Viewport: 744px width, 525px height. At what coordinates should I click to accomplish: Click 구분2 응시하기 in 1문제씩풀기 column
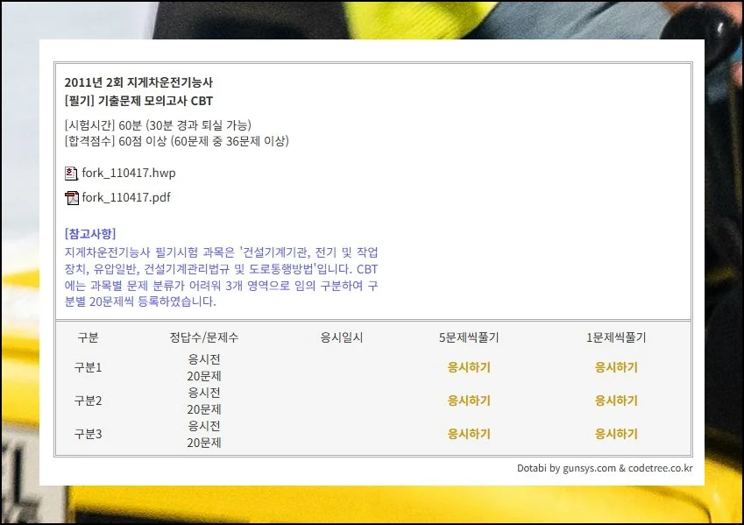click(x=616, y=401)
